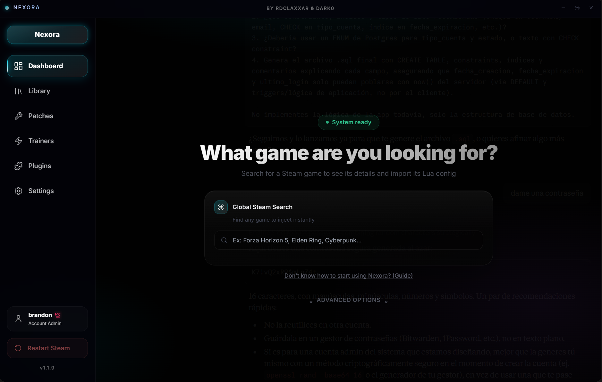This screenshot has width=602, height=382.
Task: Expand the Advanced Options section
Action: pyautogui.click(x=349, y=300)
